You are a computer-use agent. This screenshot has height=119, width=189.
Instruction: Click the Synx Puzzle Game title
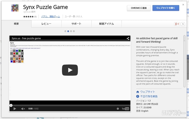[45, 7]
